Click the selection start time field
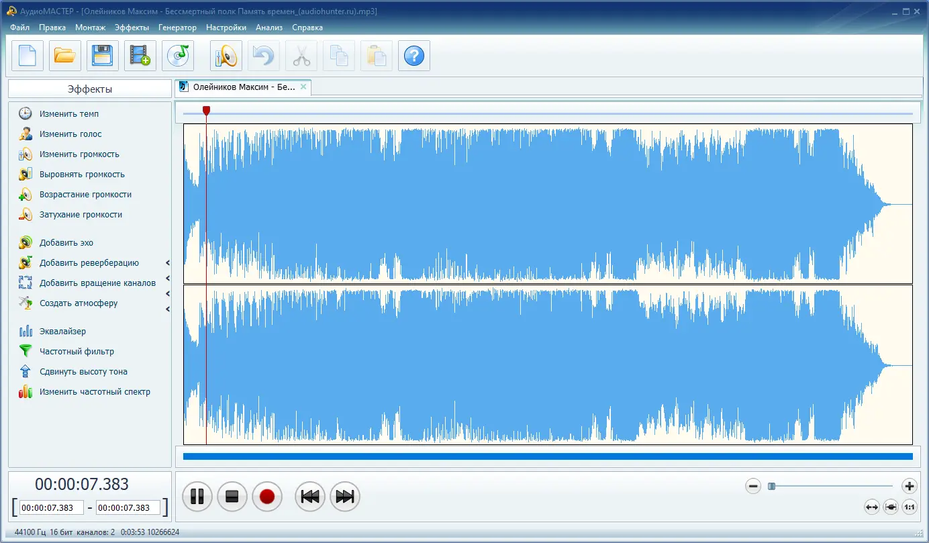The image size is (929, 543). 52,508
